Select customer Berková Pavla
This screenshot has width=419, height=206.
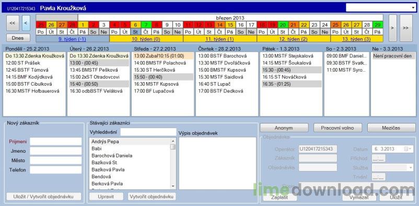click(130, 184)
